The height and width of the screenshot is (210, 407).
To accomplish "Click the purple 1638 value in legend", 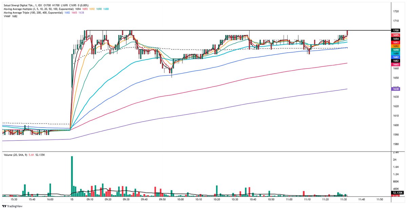I will pyautogui.click(x=81, y=12).
